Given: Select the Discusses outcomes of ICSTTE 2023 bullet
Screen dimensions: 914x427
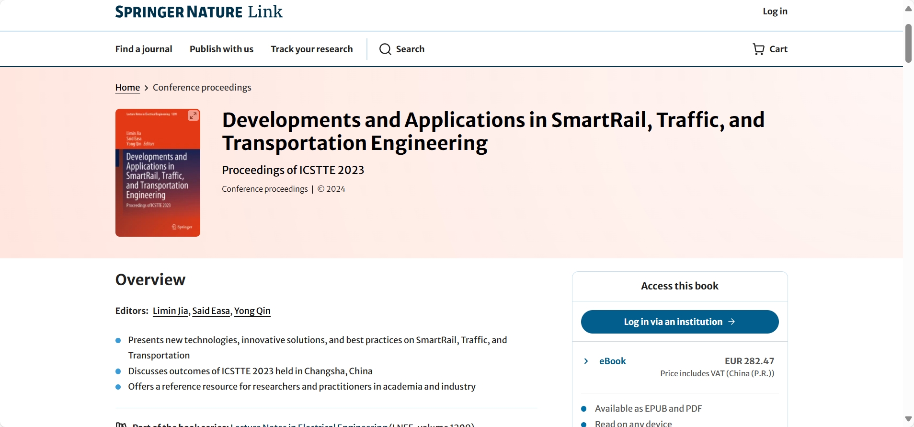Looking at the screenshot, I should 250,371.
